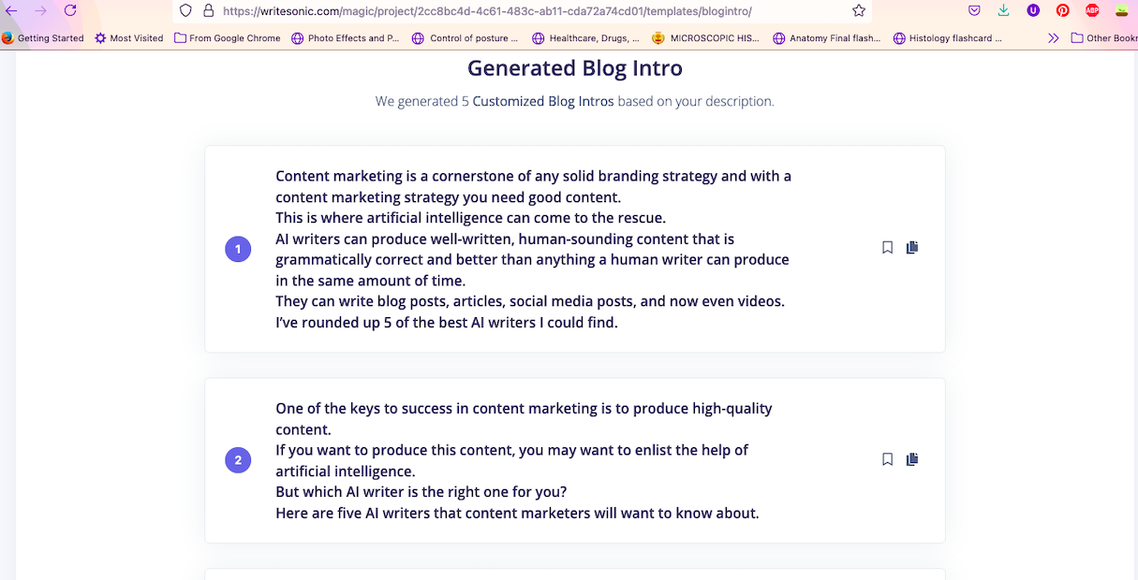
Task: Open the Firefox downloads panel
Action: point(1003,10)
